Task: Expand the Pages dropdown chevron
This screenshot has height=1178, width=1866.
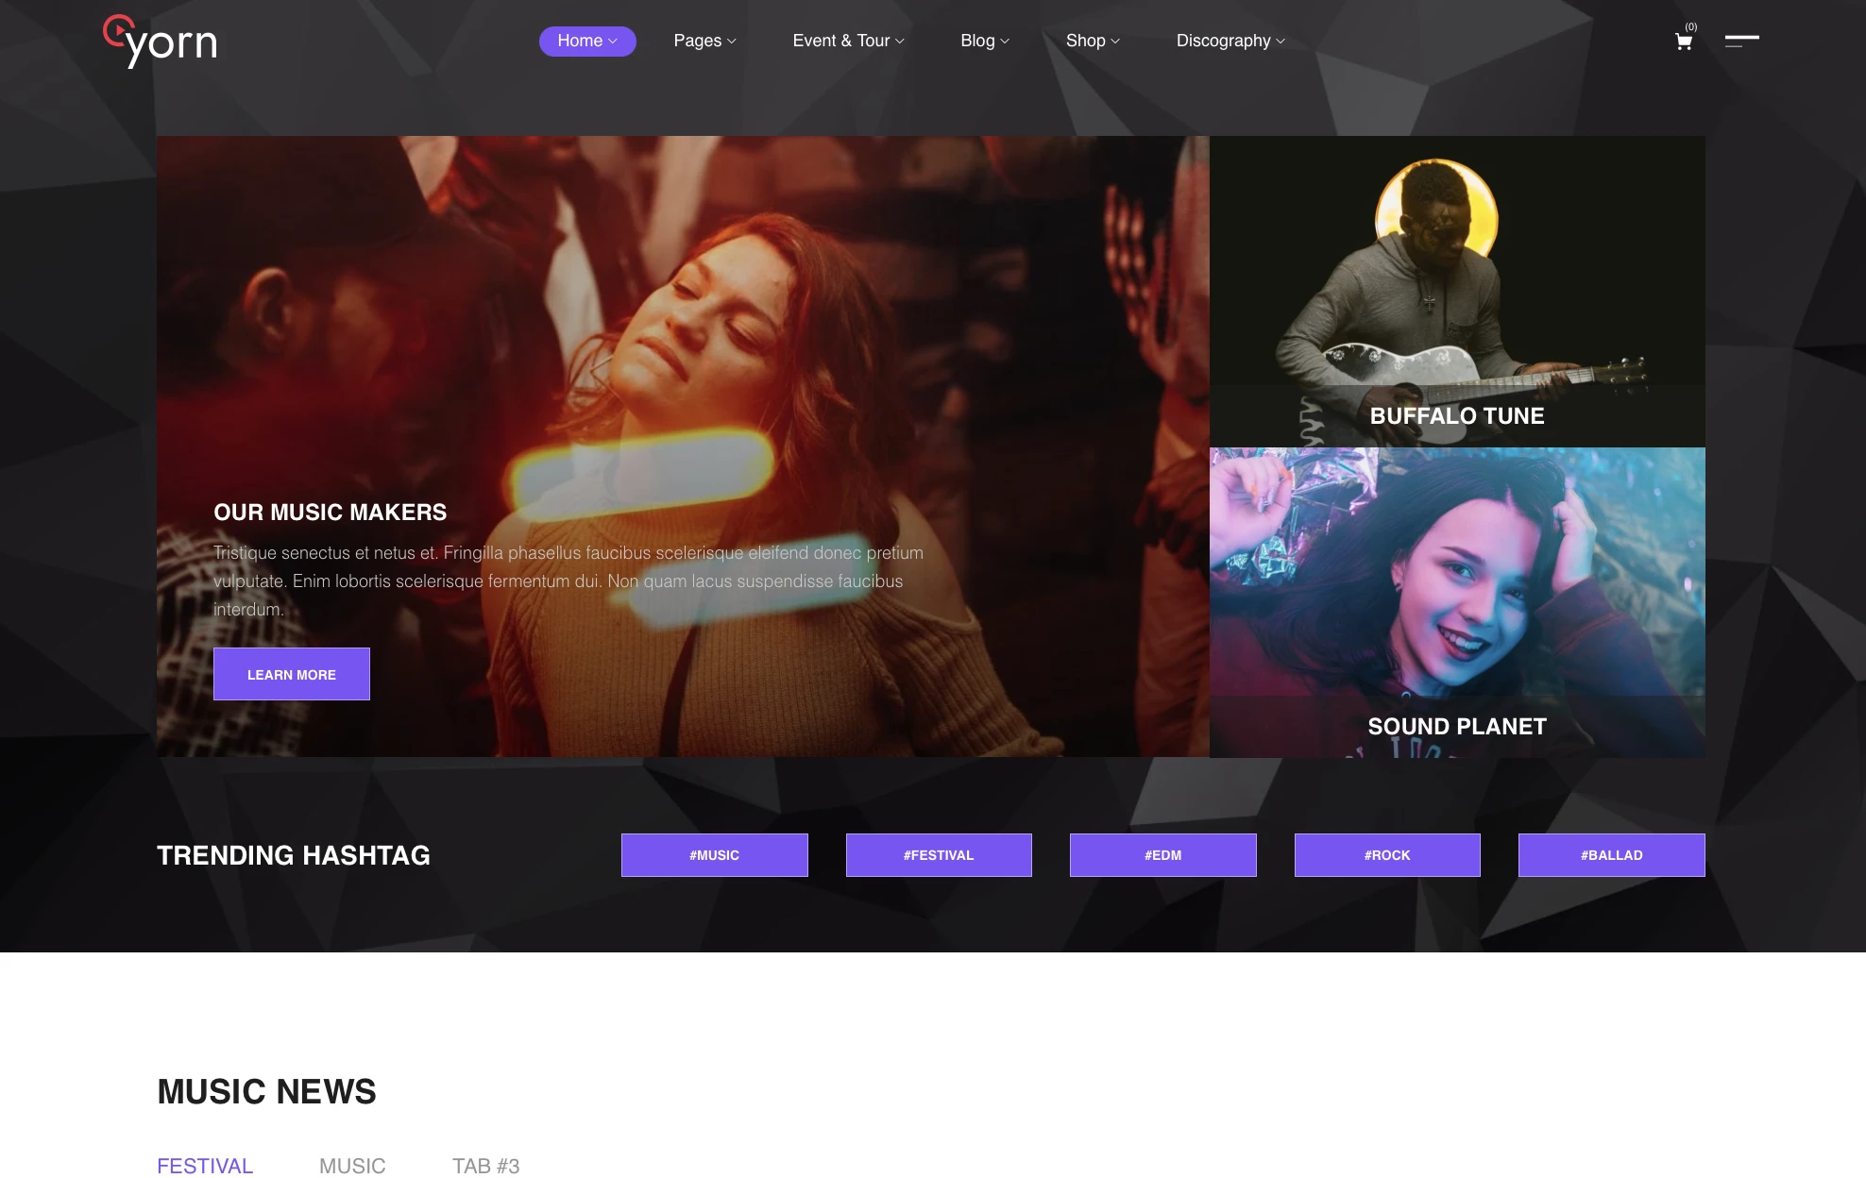Action: (732, 42)
